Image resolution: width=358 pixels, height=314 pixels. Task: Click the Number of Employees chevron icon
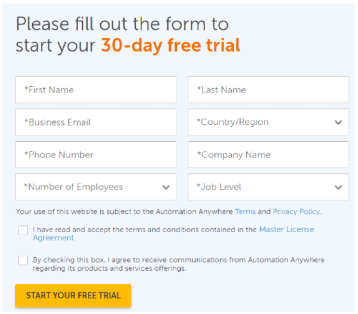click(x=166, y=187)
